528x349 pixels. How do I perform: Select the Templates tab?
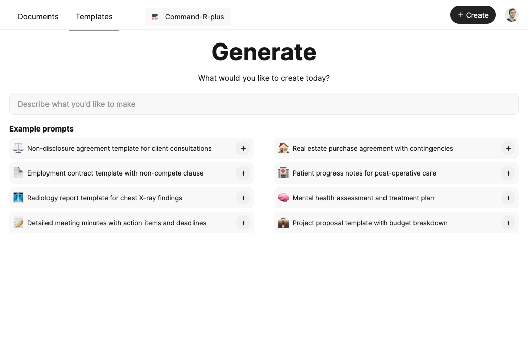tap(94, 17)
